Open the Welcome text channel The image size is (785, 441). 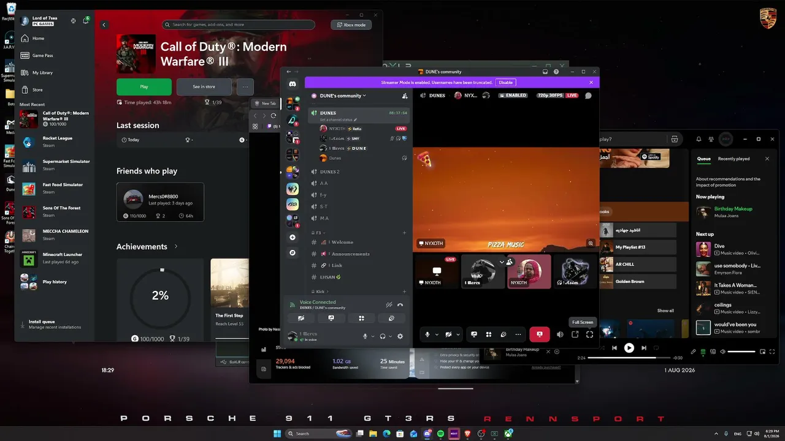coord(358,242)
